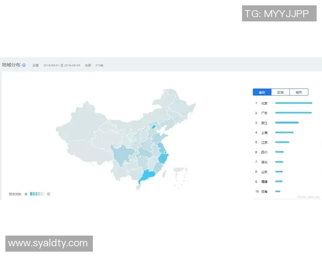
Task: Click Qinghai province on the map
Action: [107, 139]
